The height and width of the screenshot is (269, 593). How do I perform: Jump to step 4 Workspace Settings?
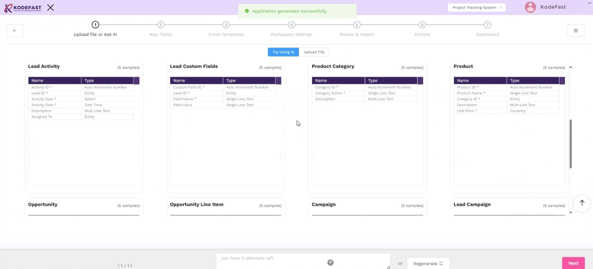291,25
